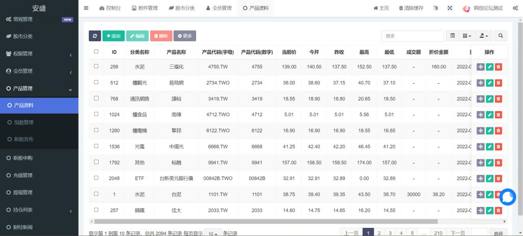Expand the 会员管理 sidebar menu
523x236 pixels.
(39, 71)
